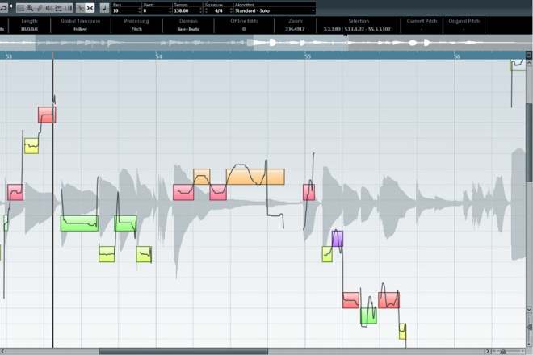Click the waveform overview strip
Screen dimensions: 533x355
[x=266, y=43]
